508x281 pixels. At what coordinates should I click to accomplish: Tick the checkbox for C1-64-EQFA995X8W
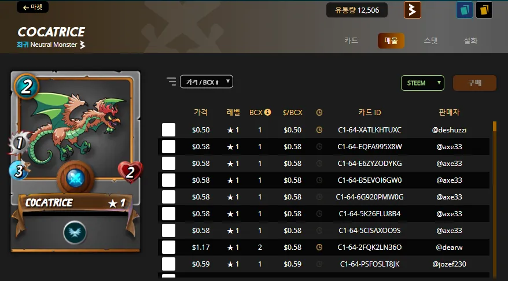click(168, 147)
